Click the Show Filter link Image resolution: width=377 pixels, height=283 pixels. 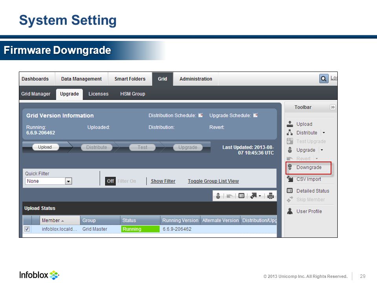click(163, 181)
